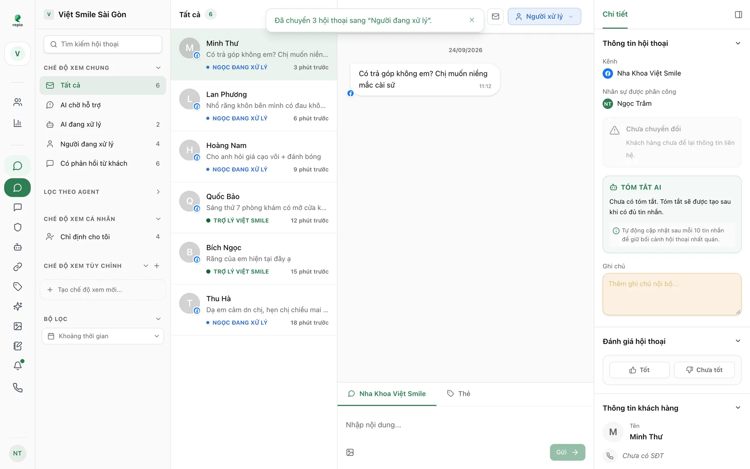Click the V workspace avatar in rail

point(17,54)
